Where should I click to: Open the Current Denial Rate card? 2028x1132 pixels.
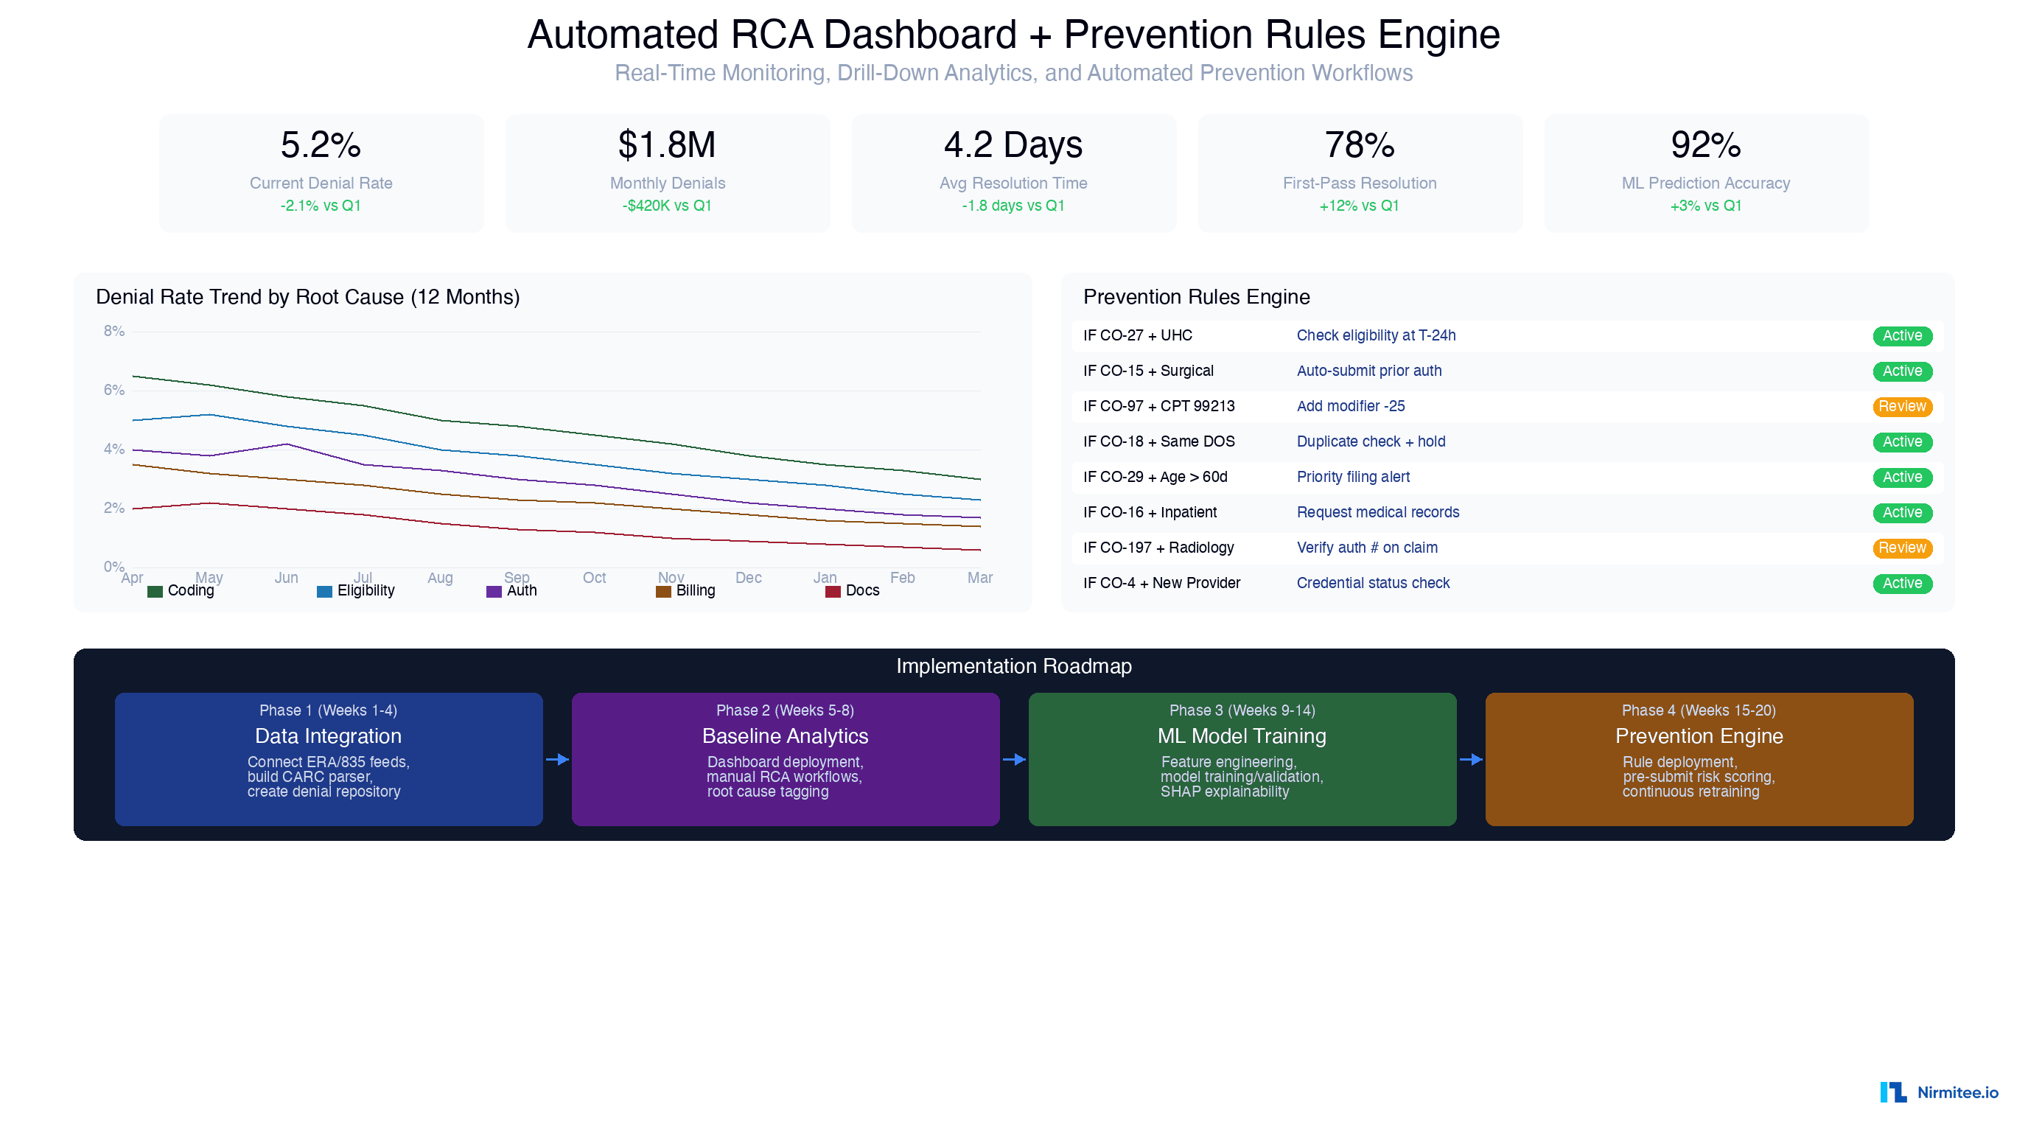pyautogui.click(x=321, y=173)
